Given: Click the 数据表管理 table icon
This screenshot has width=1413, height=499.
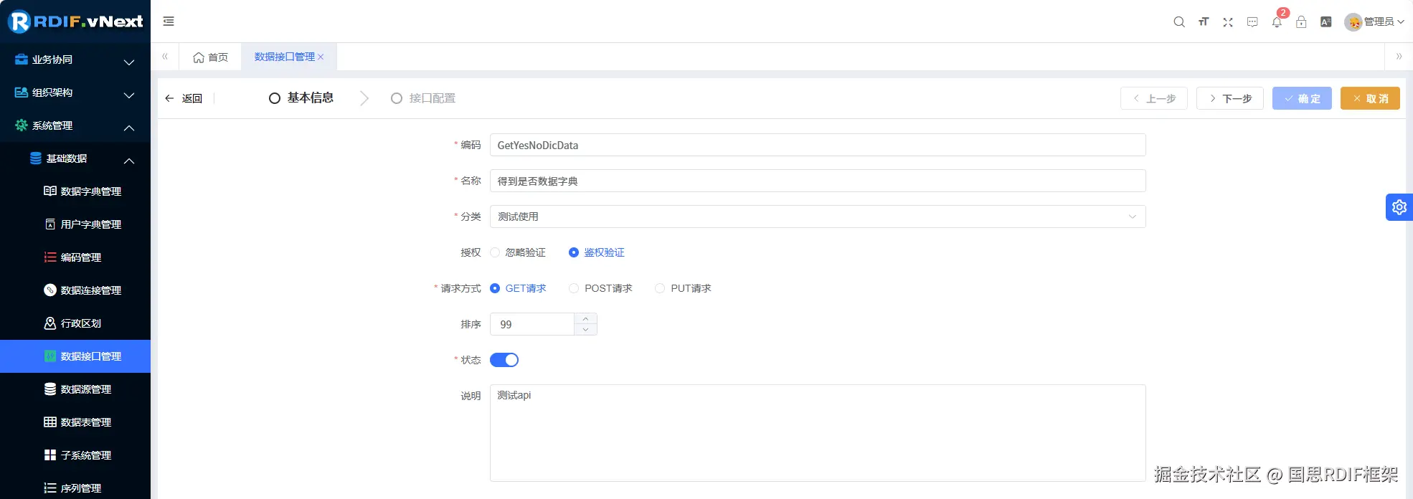Looking at the screenshot, I should [x=50, y=422].
